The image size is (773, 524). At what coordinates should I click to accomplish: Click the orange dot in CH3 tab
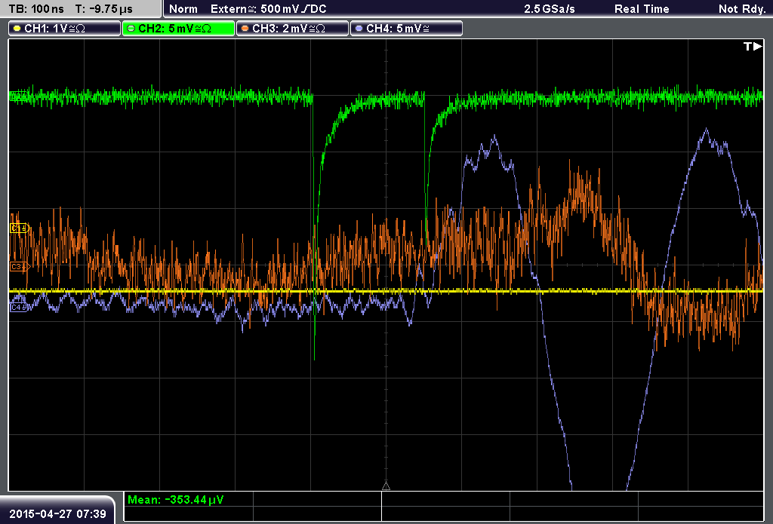pyautogui.click(x=245, y=29)
